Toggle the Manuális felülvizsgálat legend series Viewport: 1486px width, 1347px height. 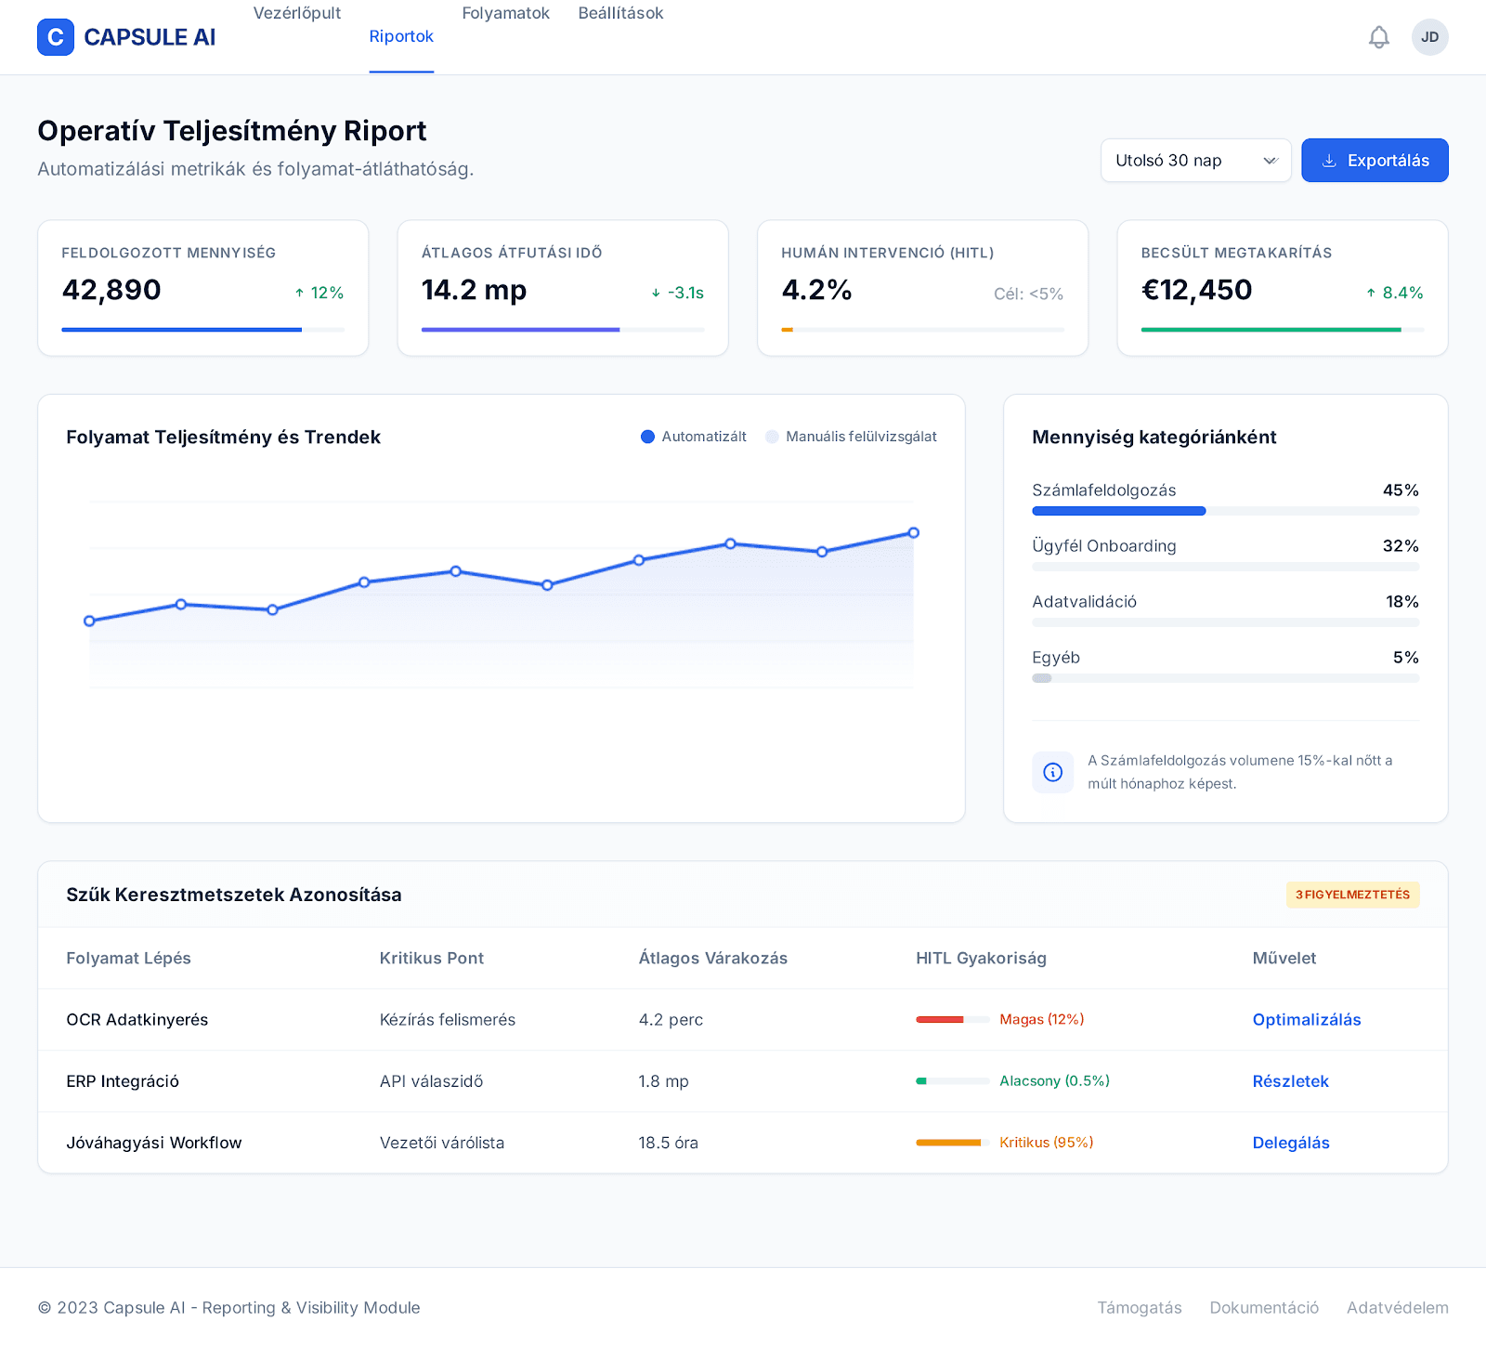click(851, 437)
